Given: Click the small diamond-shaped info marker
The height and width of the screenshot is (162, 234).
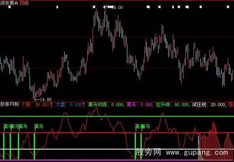Looking at the screenshot, I should pos(173,7).
